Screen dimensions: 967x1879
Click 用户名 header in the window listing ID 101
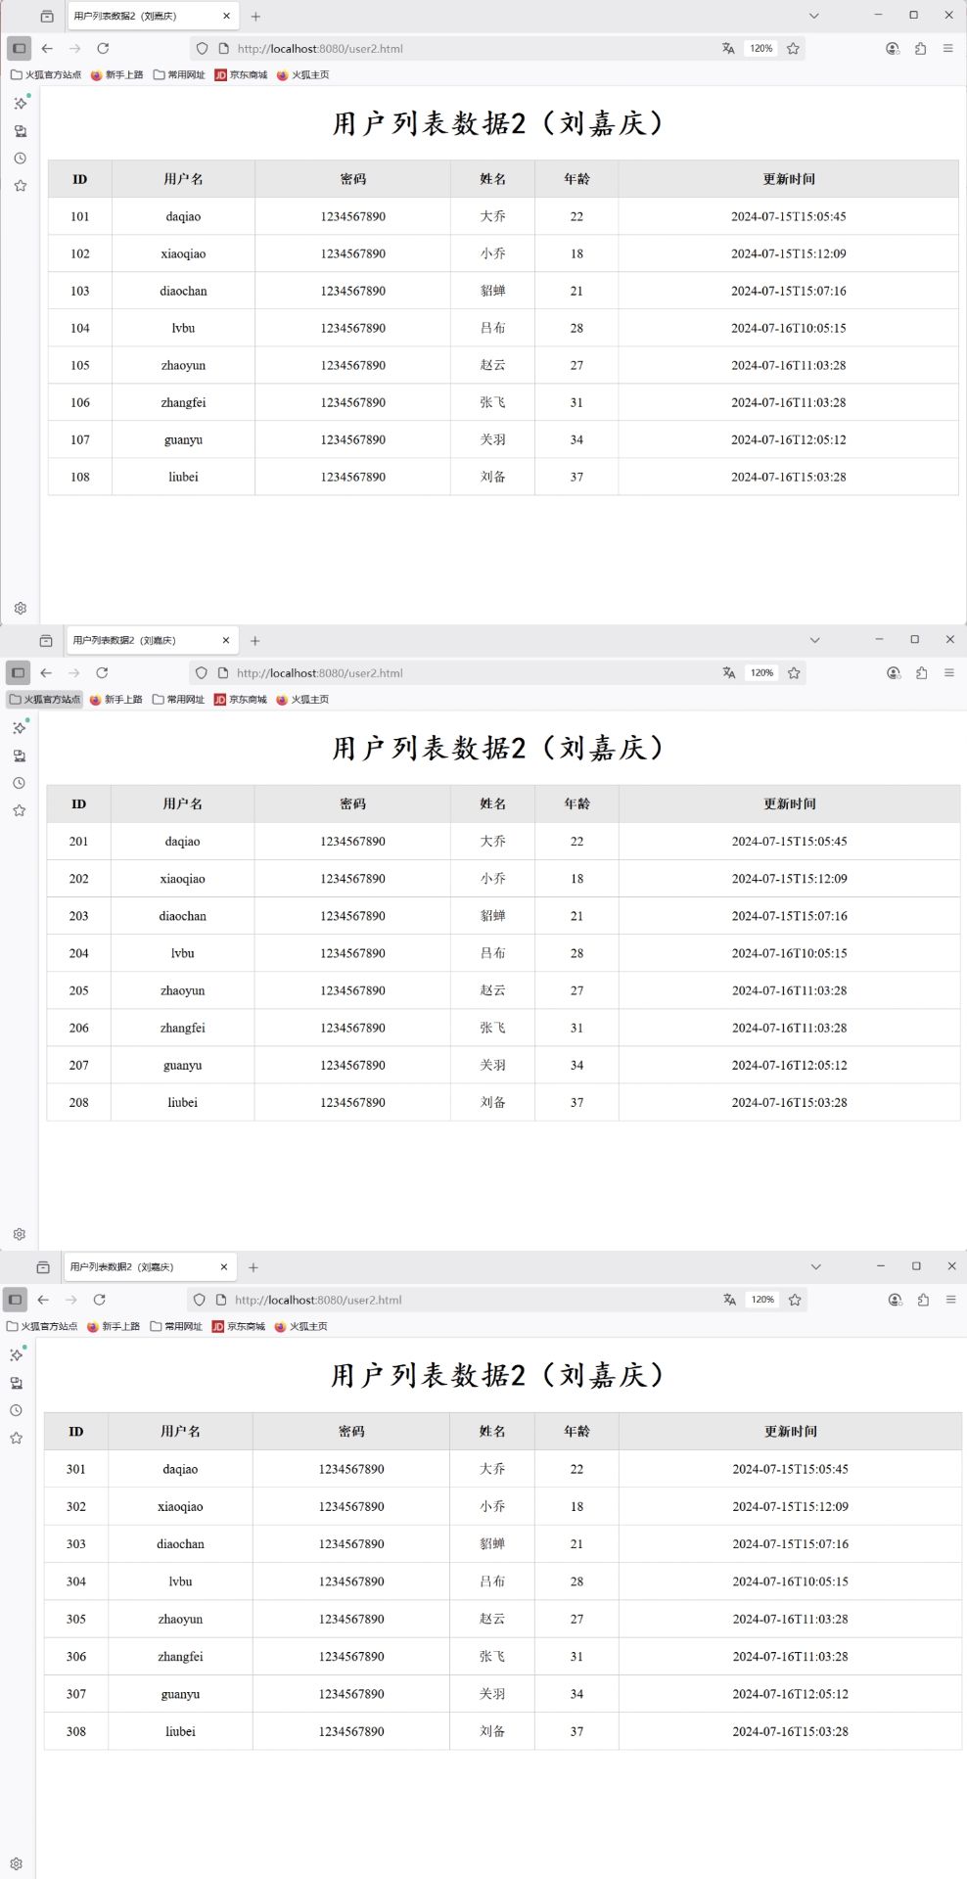[183, 179]
